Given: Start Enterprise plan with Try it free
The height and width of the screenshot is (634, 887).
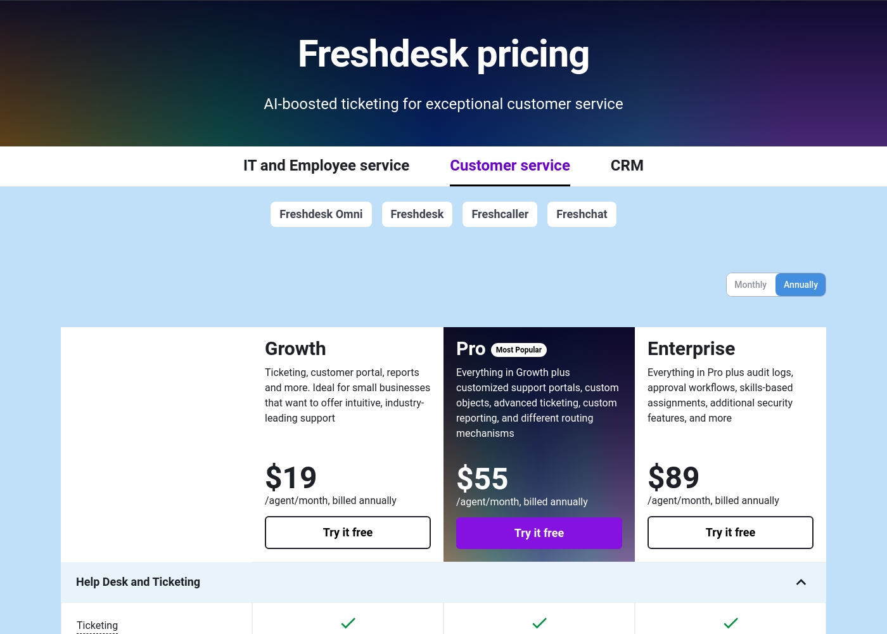Looking at the screenshot, I should (x=731, y=533).
